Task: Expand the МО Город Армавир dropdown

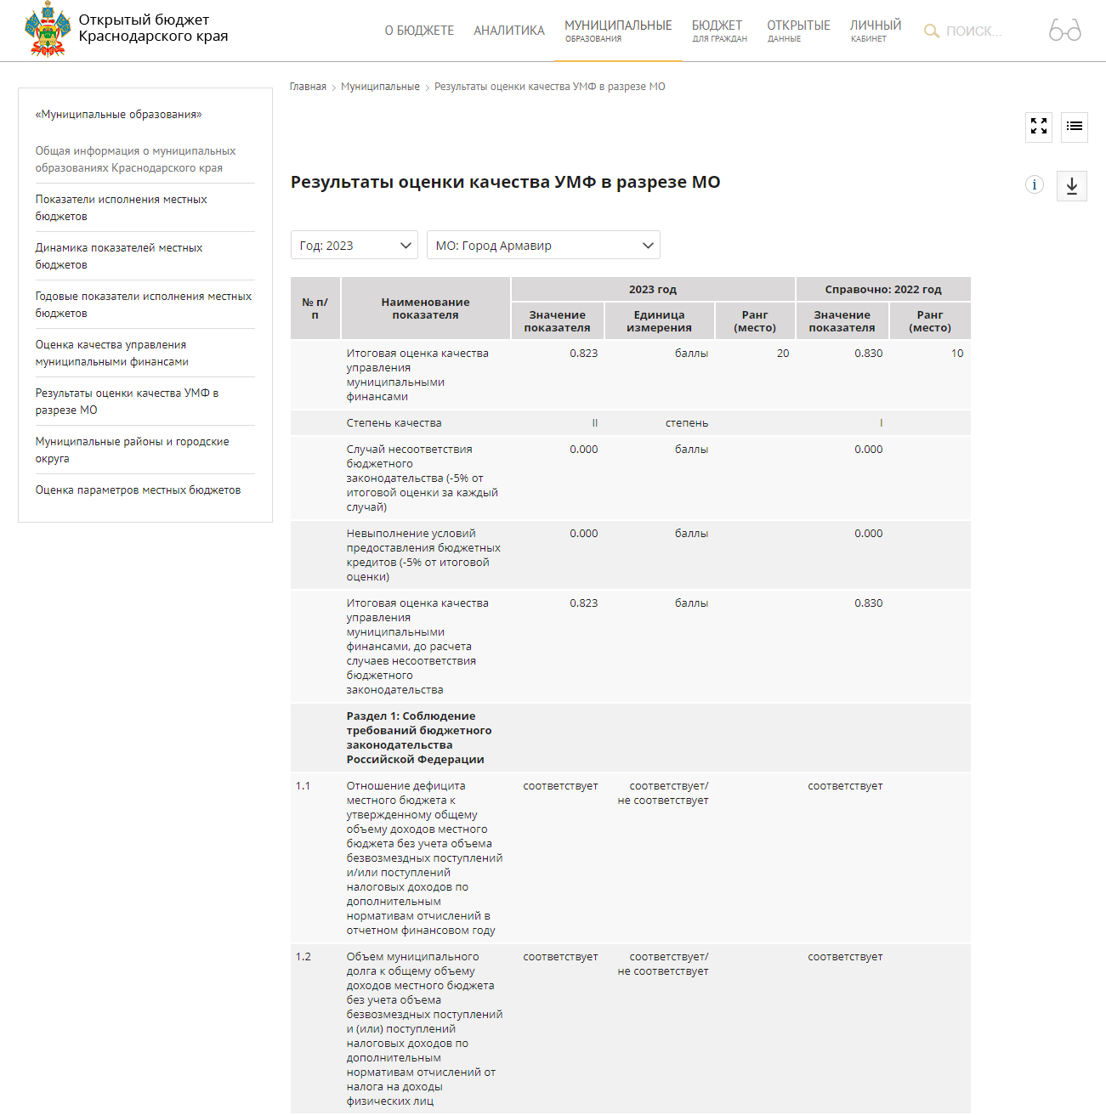Action: [543, 246]
